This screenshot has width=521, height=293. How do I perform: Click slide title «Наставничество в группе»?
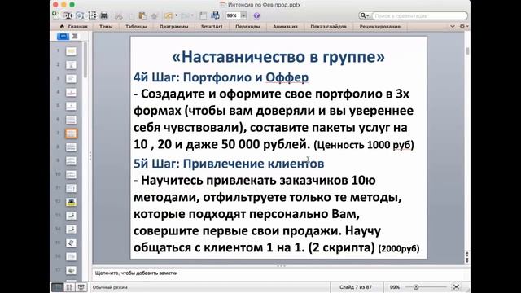[x=278, y=57]
